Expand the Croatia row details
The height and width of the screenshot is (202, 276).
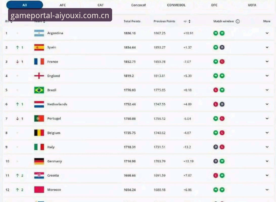pos(267,176)
